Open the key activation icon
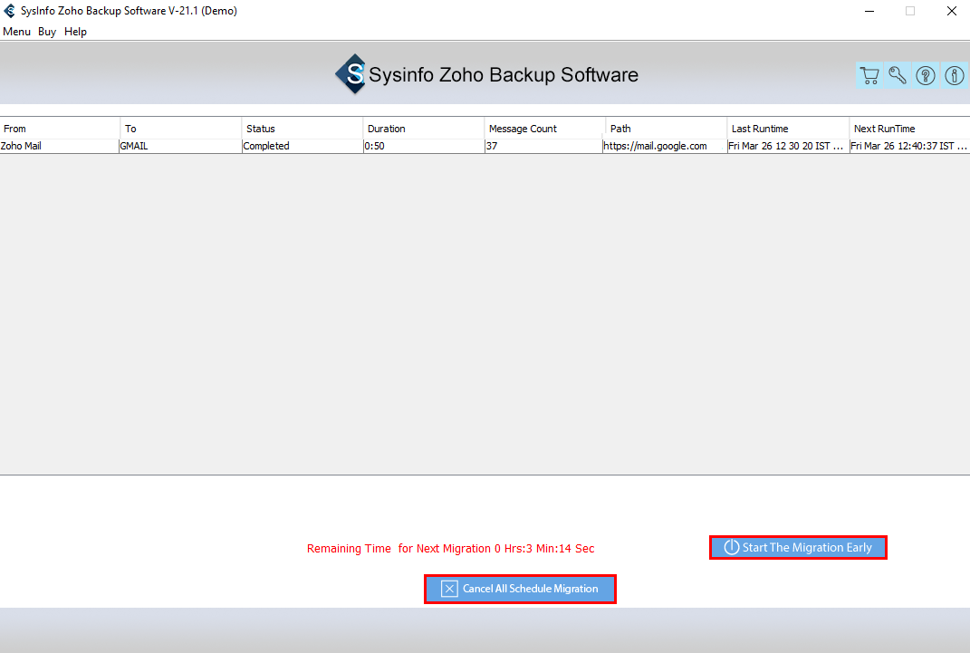 click(898, 75)
